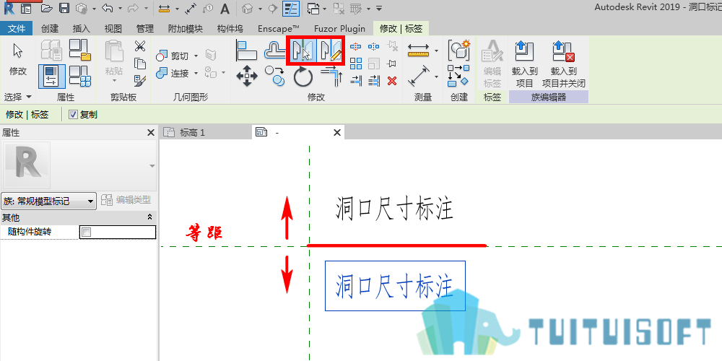Screen dimensions: 722x361
Task: Open the 文件 menu tab
Action: pyautogui.click(x=17, y=29)
